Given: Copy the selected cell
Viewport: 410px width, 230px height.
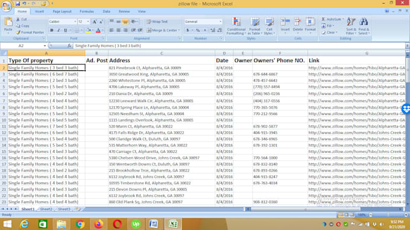Looking at the screenshot, I should pyautogui.click(x=23, y=26).
